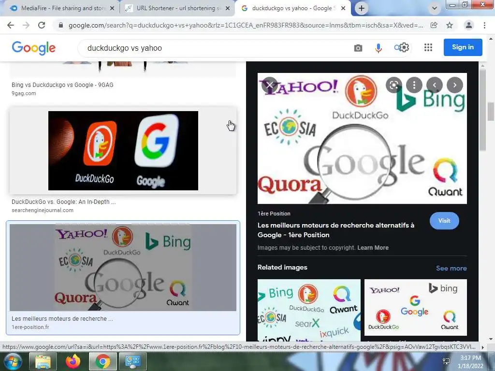Image resolution: width=495 pixels, height=371 pixels.
Task: Click the page scrollbar down arrow
Action: 491,339
